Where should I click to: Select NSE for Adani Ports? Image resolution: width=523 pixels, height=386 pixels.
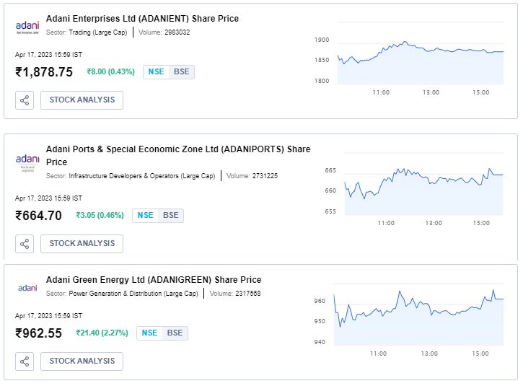tap(145, 215)
